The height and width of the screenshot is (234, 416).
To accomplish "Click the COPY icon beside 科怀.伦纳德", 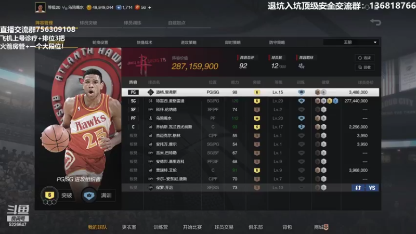I will pos(151,110).
